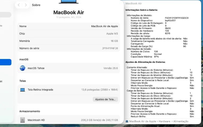Click the Memória value '16 GB'
This screenshot has height=127, width=203.
[114, 41]
